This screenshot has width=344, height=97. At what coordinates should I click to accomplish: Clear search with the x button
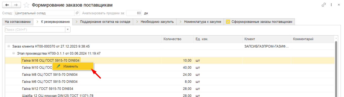tap(68, 30)
